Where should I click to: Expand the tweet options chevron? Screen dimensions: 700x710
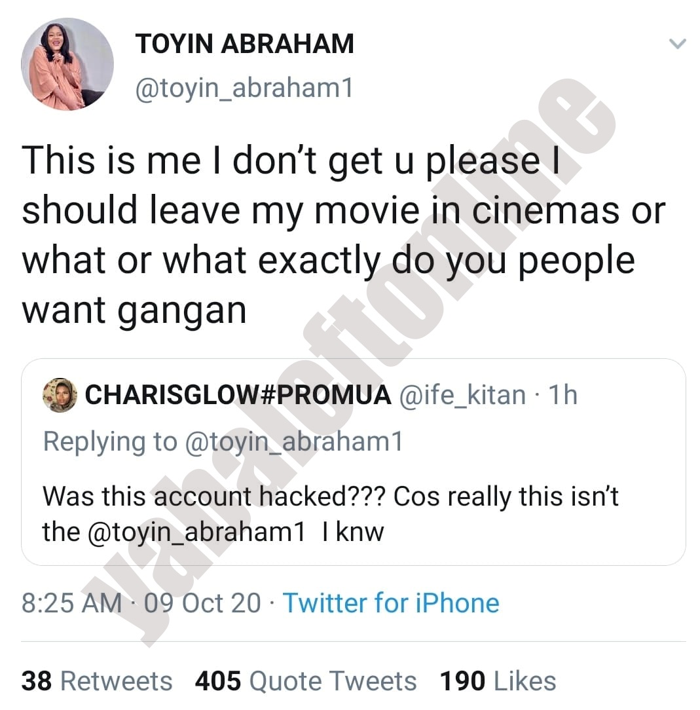coord(677,45)
